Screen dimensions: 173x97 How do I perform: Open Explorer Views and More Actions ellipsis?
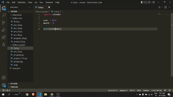tap(30, 7)
